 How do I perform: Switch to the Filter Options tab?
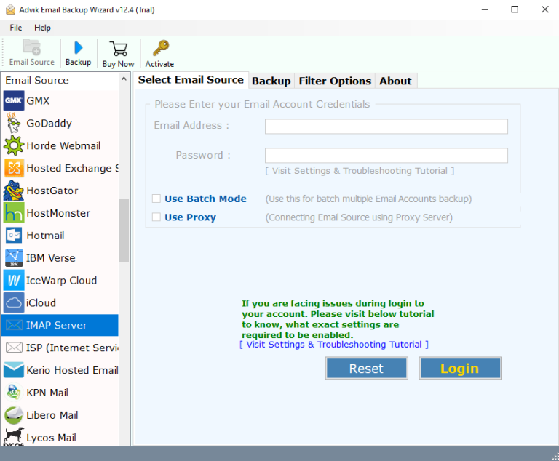coord(335,81)
